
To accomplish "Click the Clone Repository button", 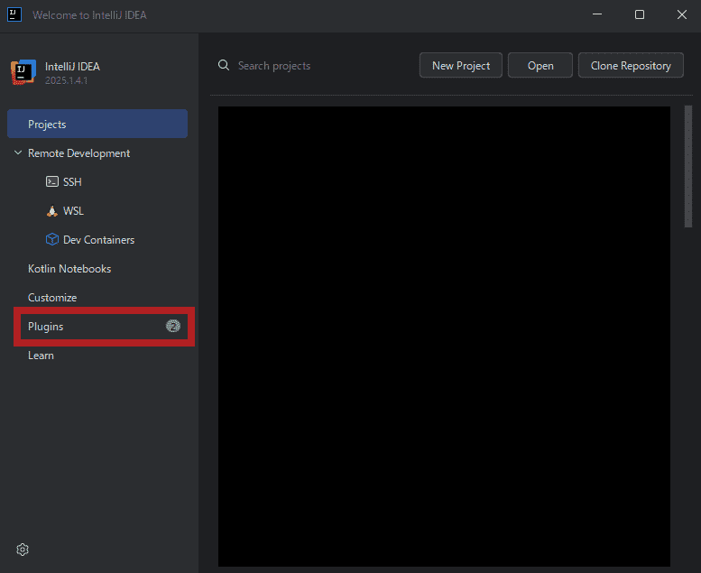I will point(630,66).
